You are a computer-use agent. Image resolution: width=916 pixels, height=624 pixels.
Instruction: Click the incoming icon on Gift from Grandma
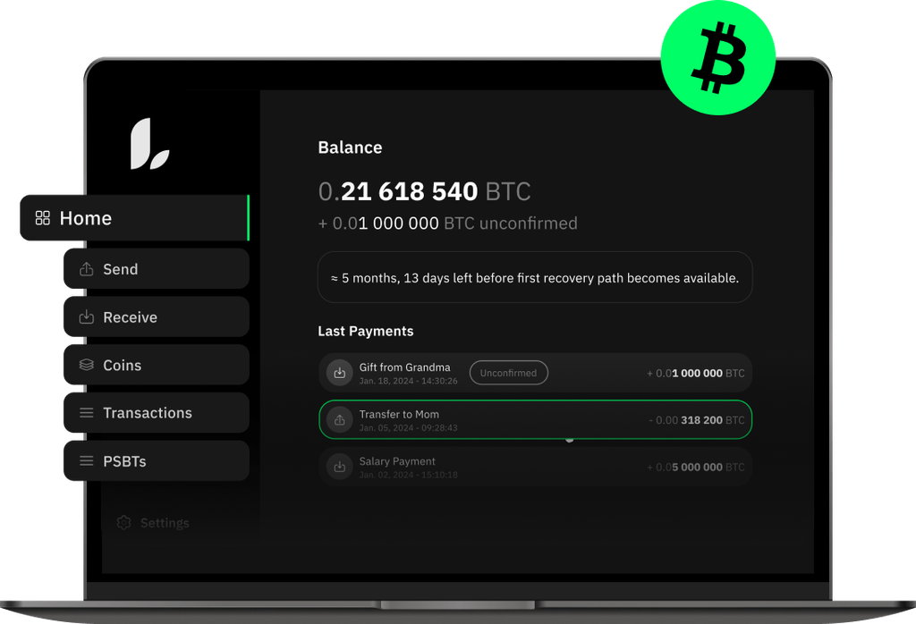tap(339, 373)
